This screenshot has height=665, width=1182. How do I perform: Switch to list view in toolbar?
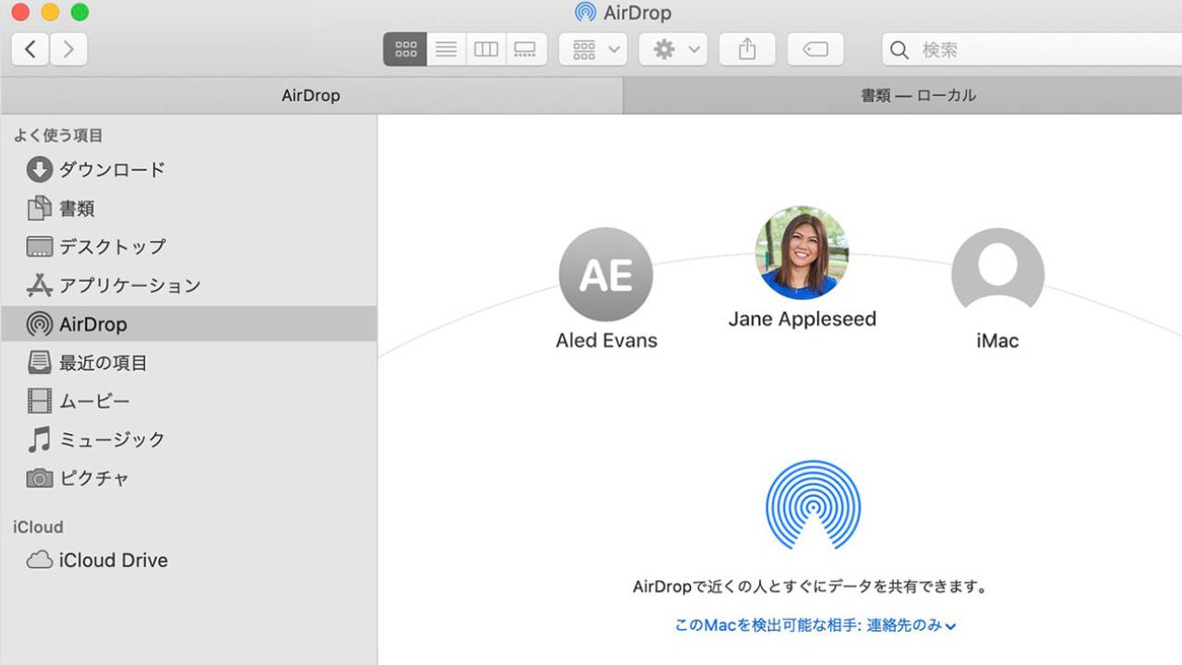(x=446, y=50)
